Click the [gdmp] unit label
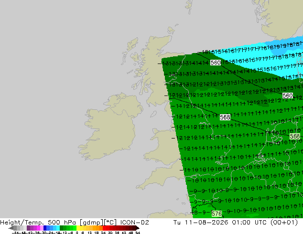This screenshot has width=303, height=234. point(92,223)
